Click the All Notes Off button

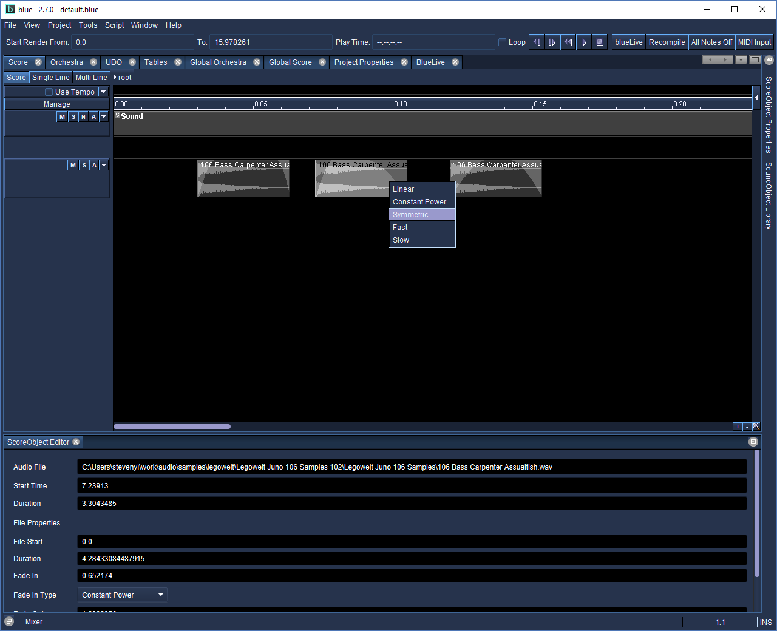(x=711, y=42)
